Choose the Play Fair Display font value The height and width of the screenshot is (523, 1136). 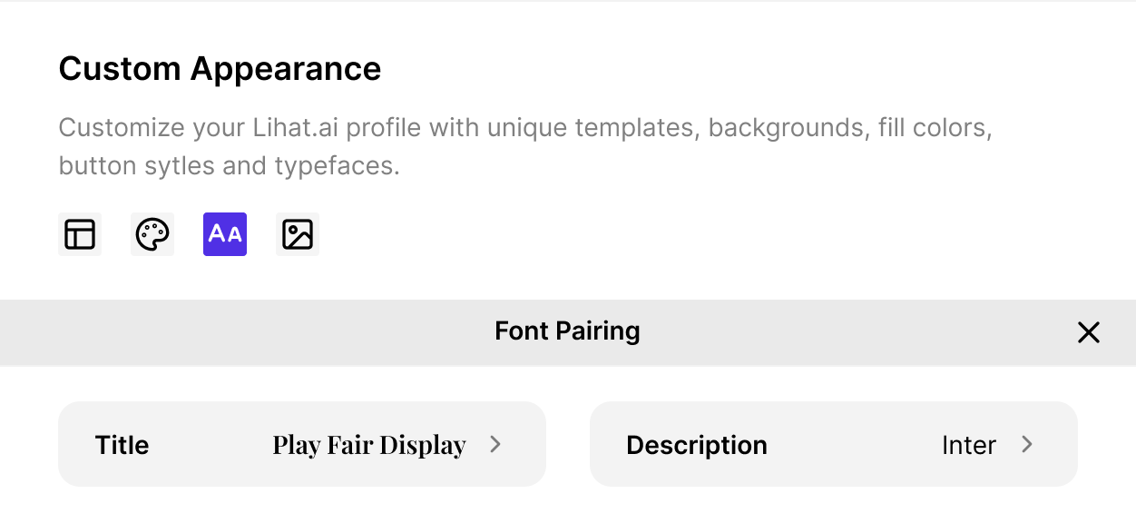click(x=368, y=445)
